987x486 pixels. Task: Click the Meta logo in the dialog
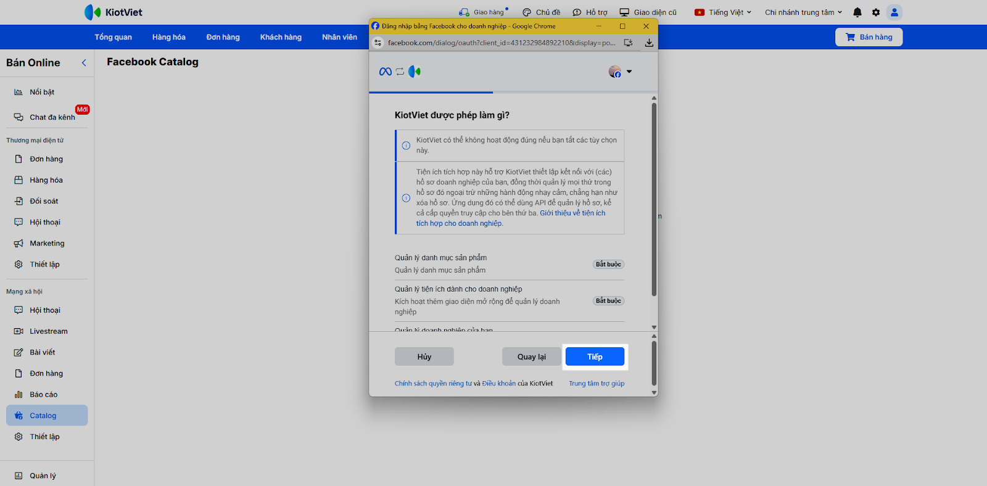tap(386, 72)
